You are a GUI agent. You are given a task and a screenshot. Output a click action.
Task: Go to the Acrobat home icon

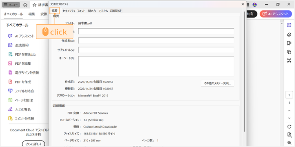tap(25, 5)
